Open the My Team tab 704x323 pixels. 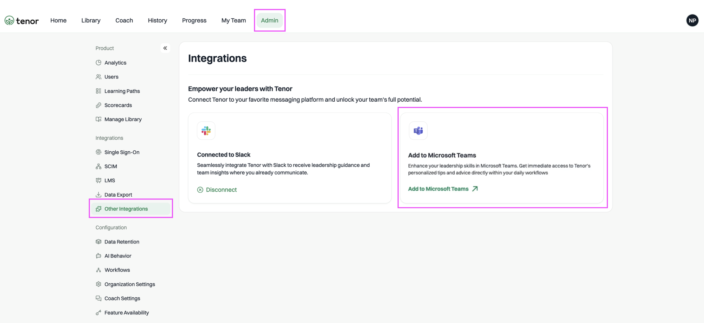[234, 21]
